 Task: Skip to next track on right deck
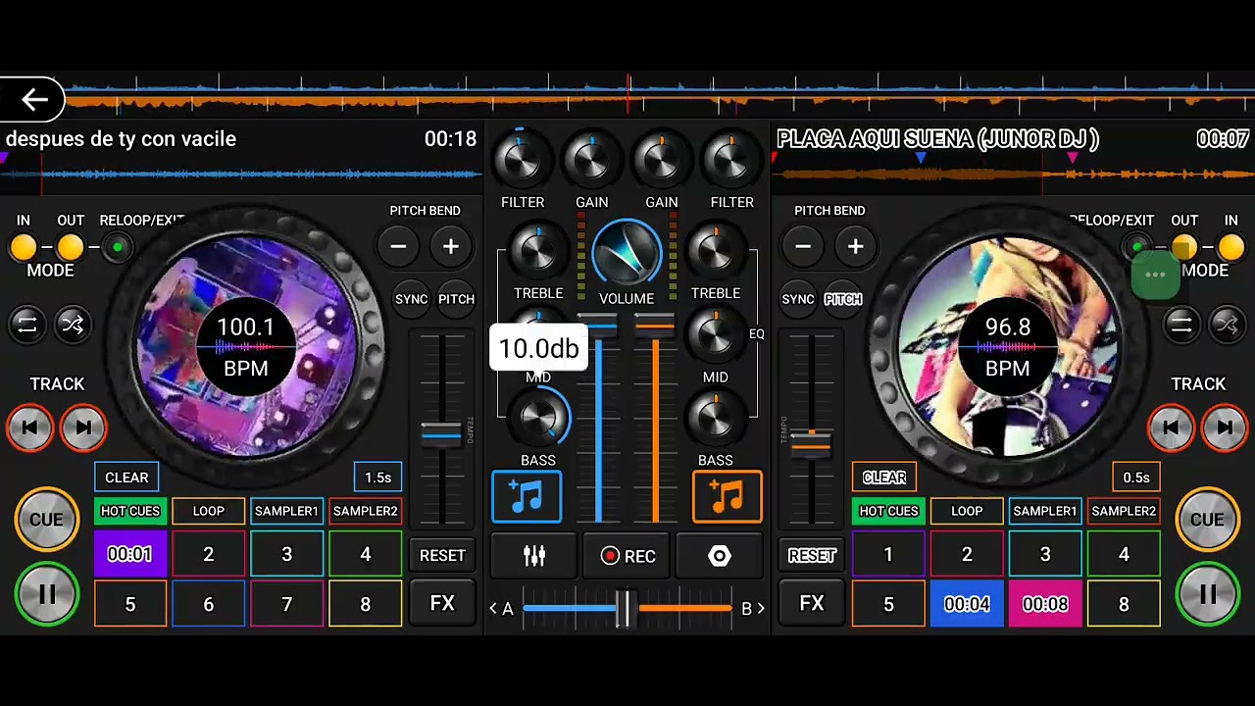click(1225, 428)
